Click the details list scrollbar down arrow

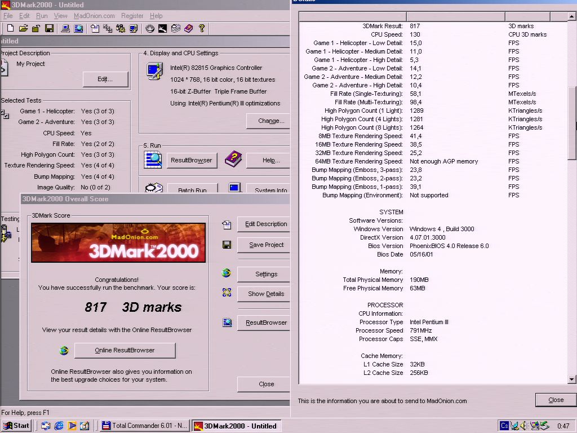(x=572, y=379)
